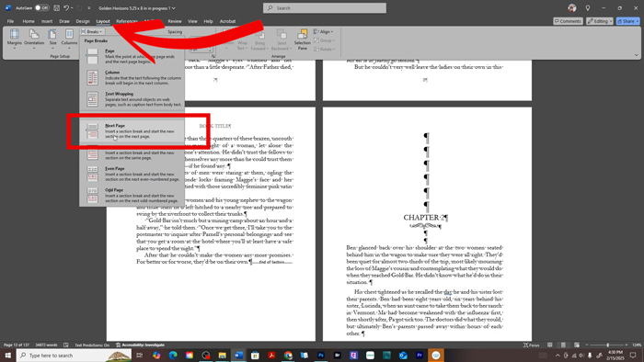Open the Orientation options

(x=34, y=40)
